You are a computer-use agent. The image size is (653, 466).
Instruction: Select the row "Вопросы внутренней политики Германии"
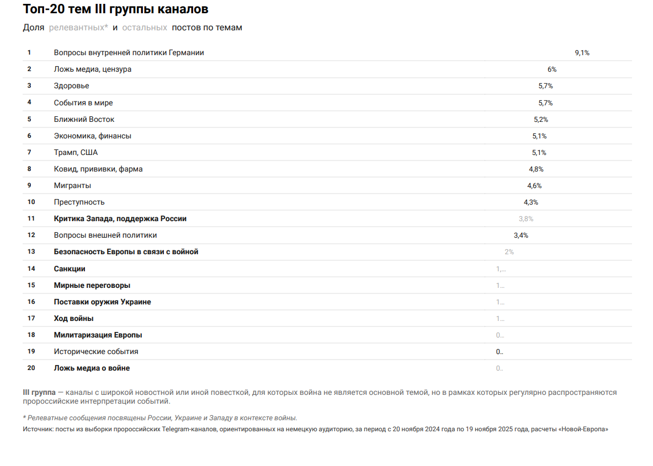(x=129, y=53)
